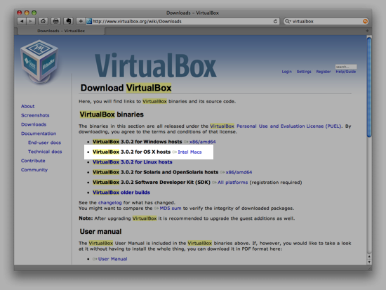386x290 pixels.
Task: Open a new tab with plus button
Action: [367, 31]
